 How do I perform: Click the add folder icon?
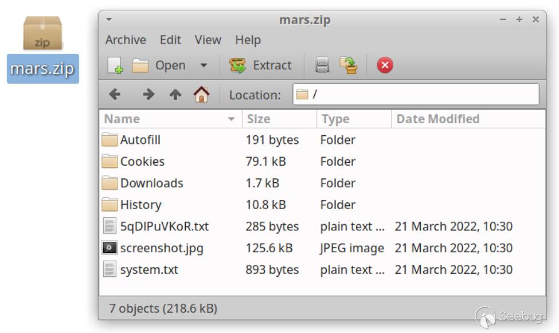click(x=348, y=65)
